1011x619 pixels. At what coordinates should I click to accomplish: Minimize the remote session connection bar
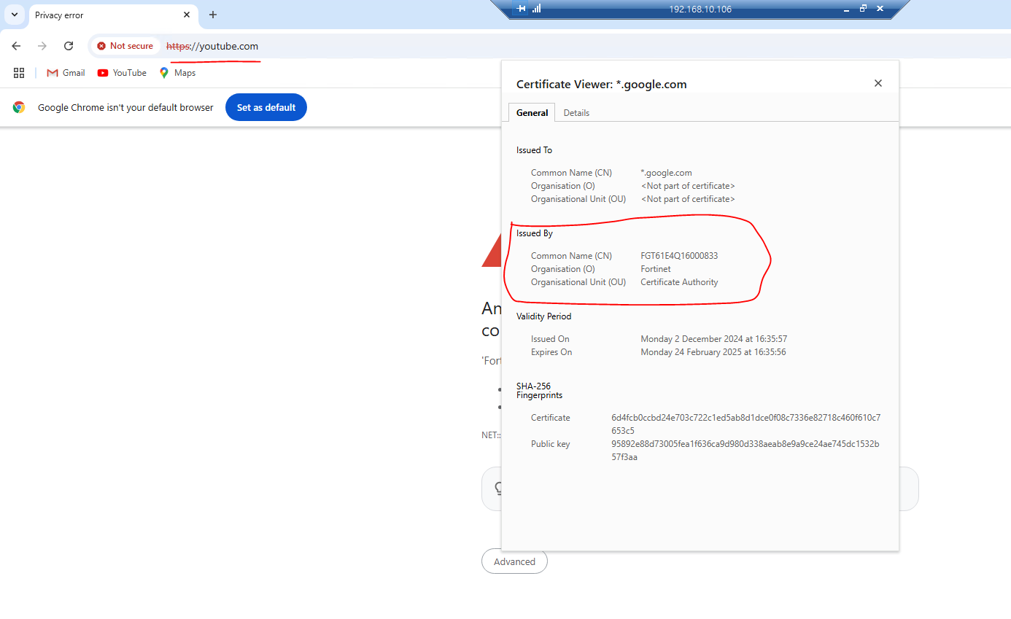846,9
